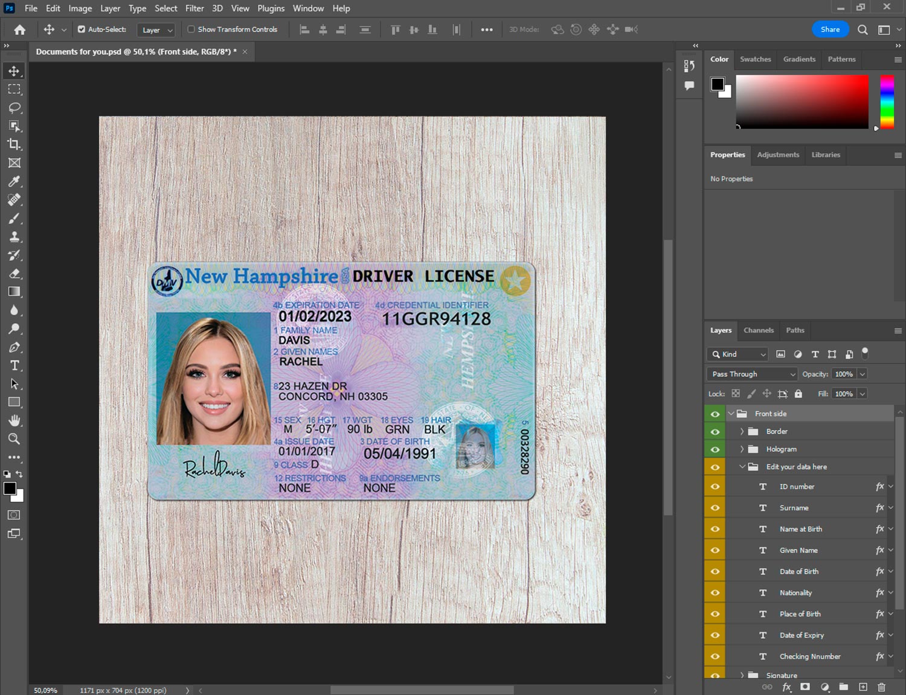Viewport: 906px width, 695px height.
Task: Expand the Hologram layer group
Action: point(742,449)
